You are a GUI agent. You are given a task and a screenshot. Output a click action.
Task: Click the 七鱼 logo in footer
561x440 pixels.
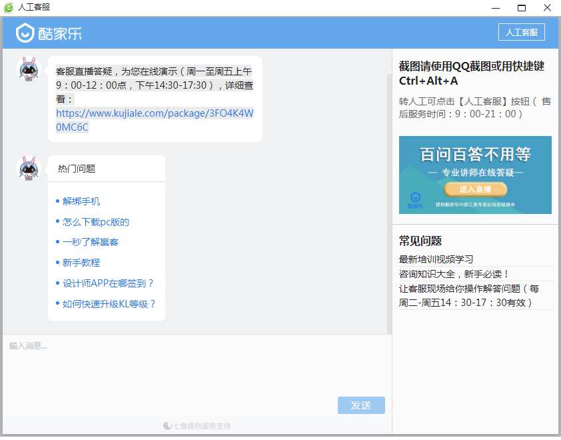[167, 425]
